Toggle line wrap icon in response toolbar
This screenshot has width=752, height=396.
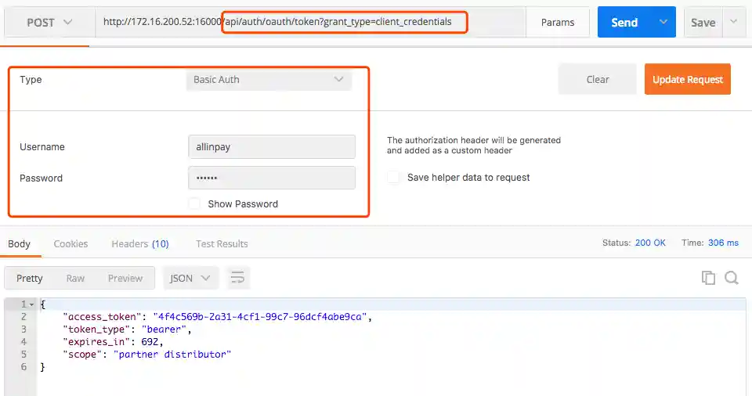click(x=237, y=278)
